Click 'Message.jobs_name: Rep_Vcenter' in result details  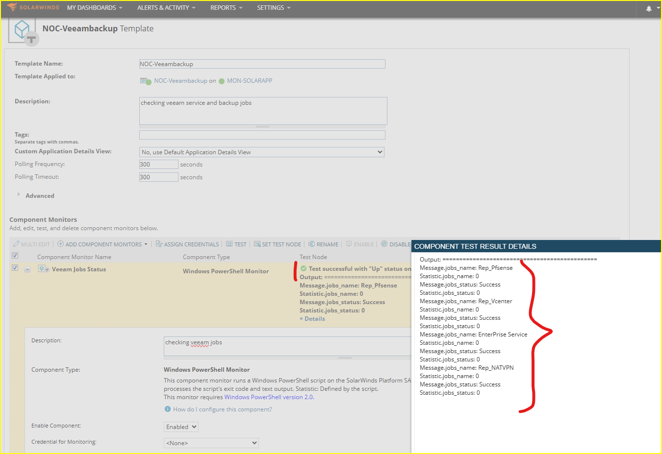coord(466,301)
